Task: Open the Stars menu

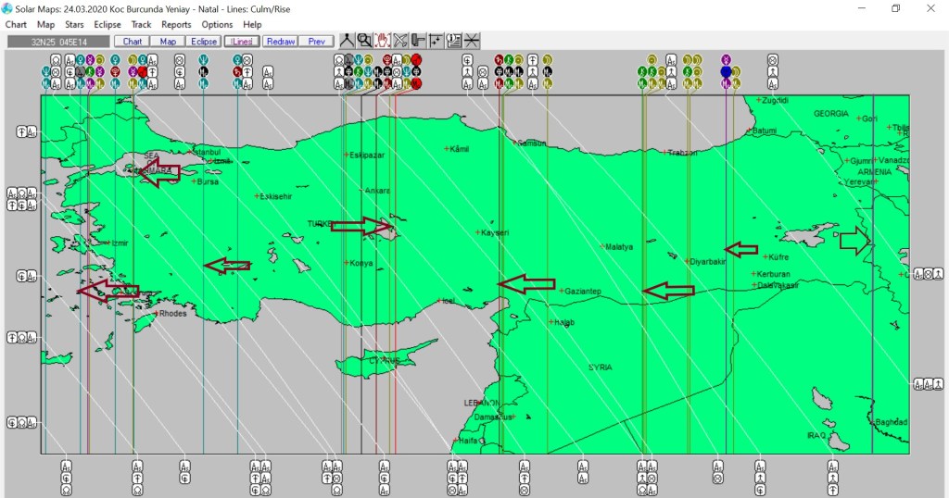Action: [74, 25]
